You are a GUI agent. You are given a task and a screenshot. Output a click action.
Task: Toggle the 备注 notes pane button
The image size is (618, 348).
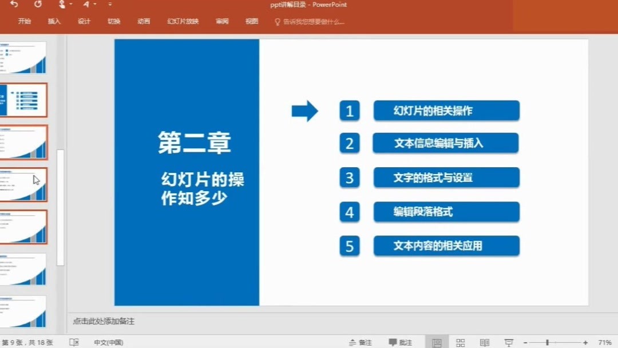(360, 342)
